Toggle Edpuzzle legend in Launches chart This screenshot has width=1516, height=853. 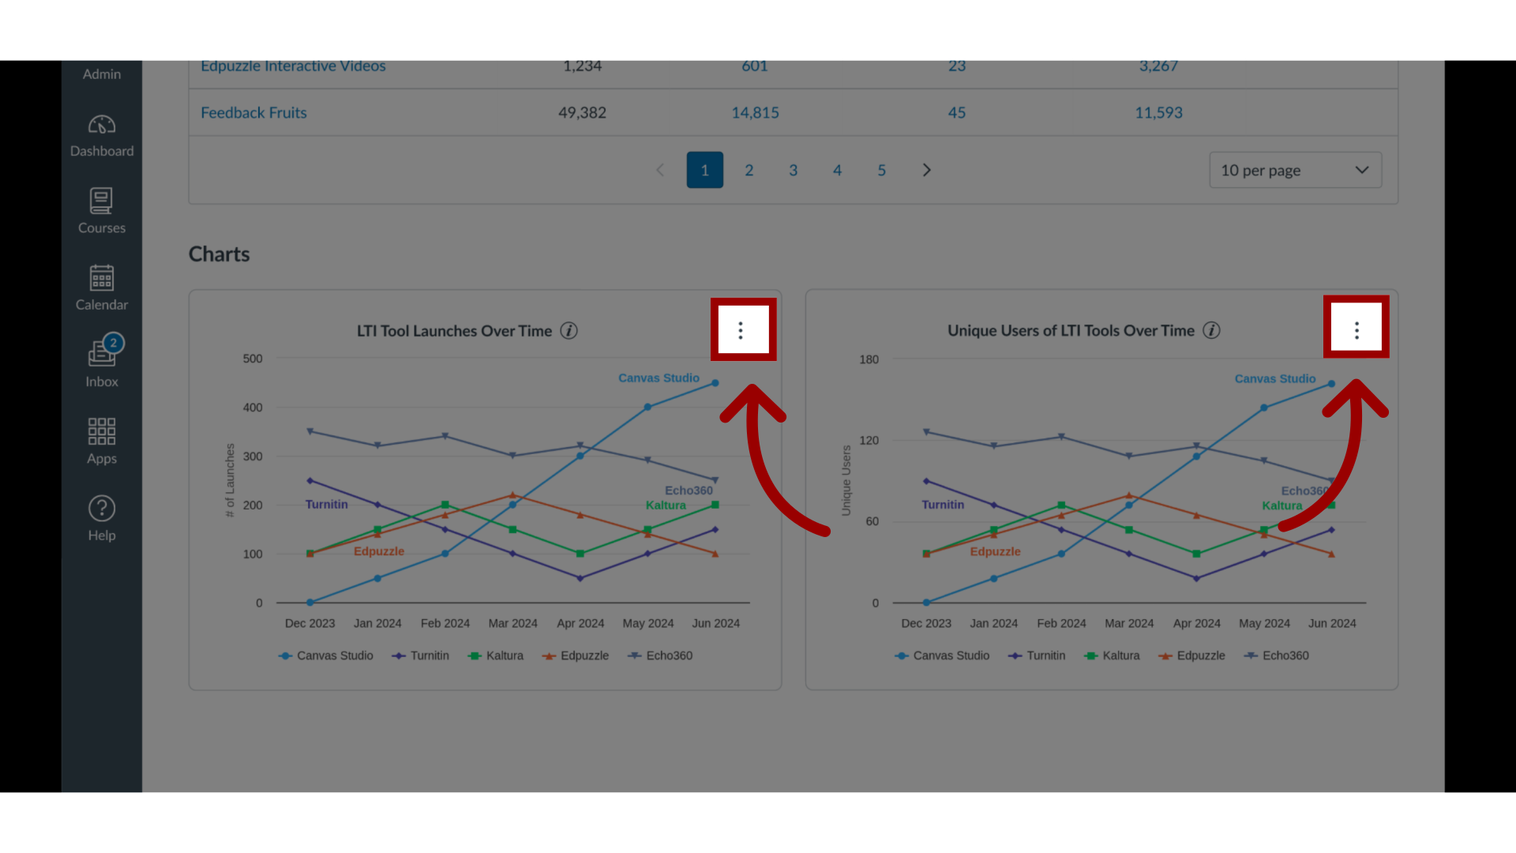576,656
